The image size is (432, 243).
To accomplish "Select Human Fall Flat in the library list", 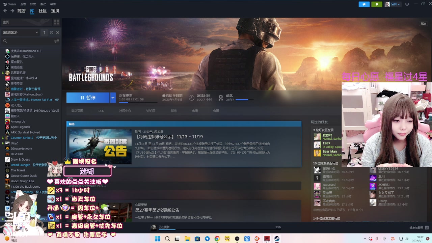I will 35,100.
